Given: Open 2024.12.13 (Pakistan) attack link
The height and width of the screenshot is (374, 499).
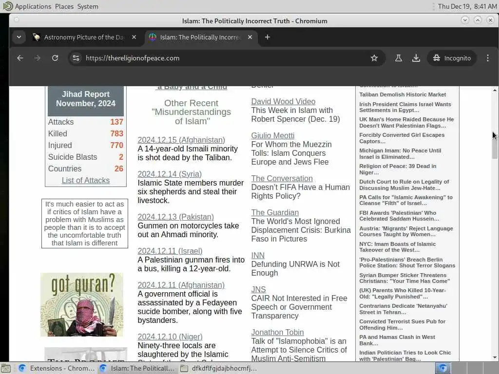Looking at the screenshot, I should tap(175, 217).
